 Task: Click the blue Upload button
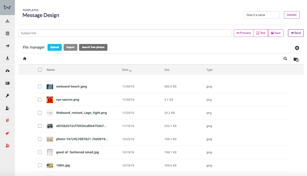[x=55, y=47]
